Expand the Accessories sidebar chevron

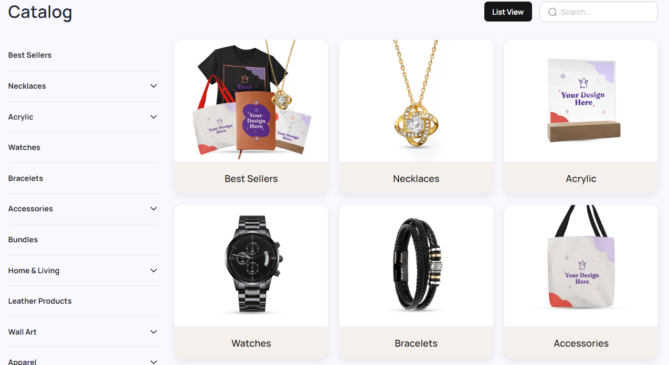point(154,209)
